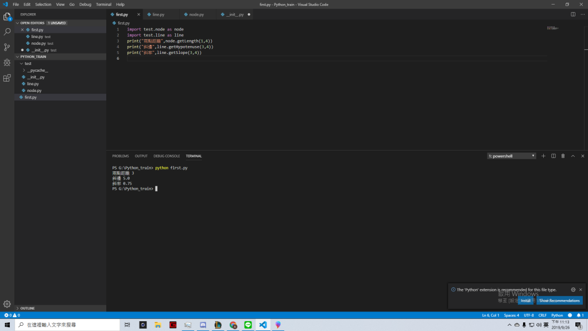Open the Extensions view in activity bar
Image resolution: width=588 pixels, height=331 pixels.
point(7,78)
